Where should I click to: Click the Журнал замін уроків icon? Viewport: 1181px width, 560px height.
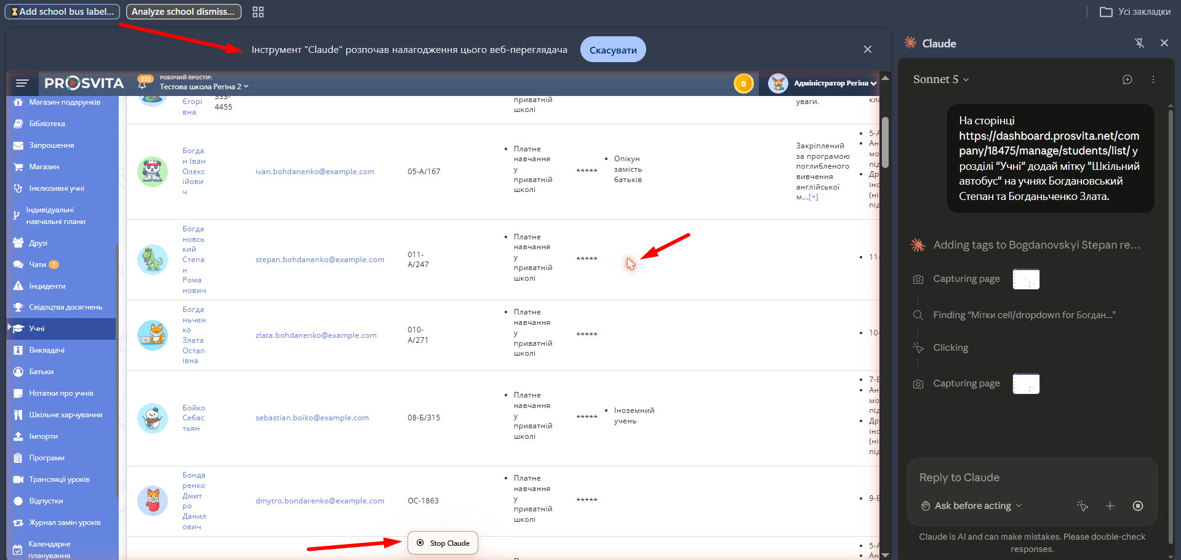point(18,522)
